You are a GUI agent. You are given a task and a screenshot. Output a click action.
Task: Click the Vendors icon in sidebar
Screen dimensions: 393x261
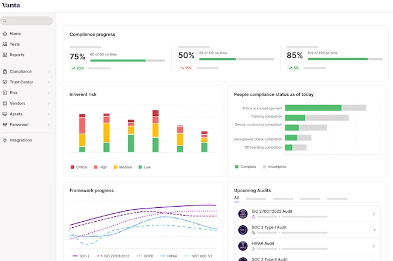pos(5,103)
